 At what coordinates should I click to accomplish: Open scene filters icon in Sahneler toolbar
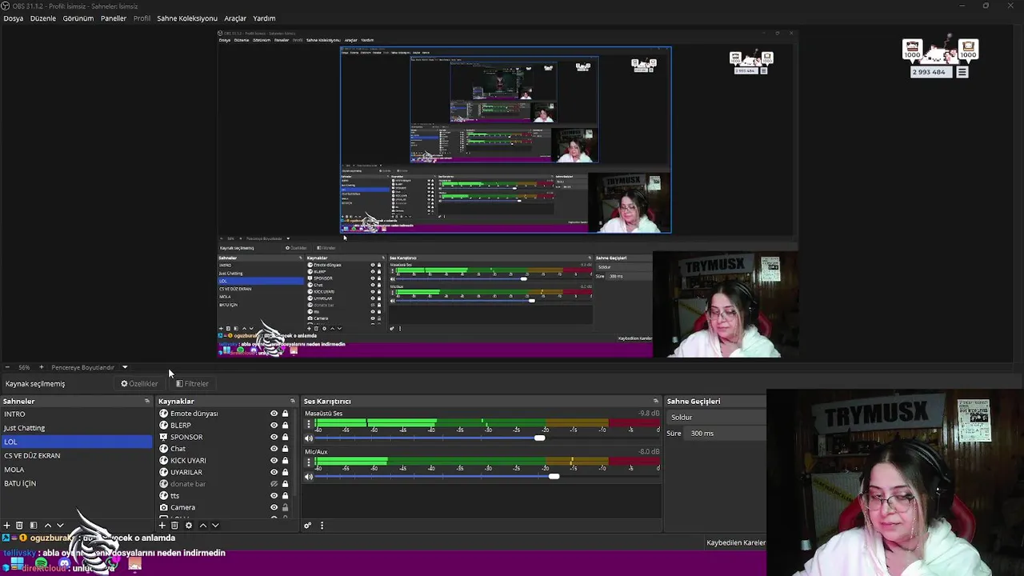34,526
